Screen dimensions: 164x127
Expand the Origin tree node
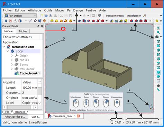tap(12, 56)
